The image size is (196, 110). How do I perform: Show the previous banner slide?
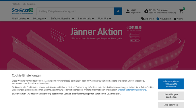pyautogui.click(x=16, y=41)
